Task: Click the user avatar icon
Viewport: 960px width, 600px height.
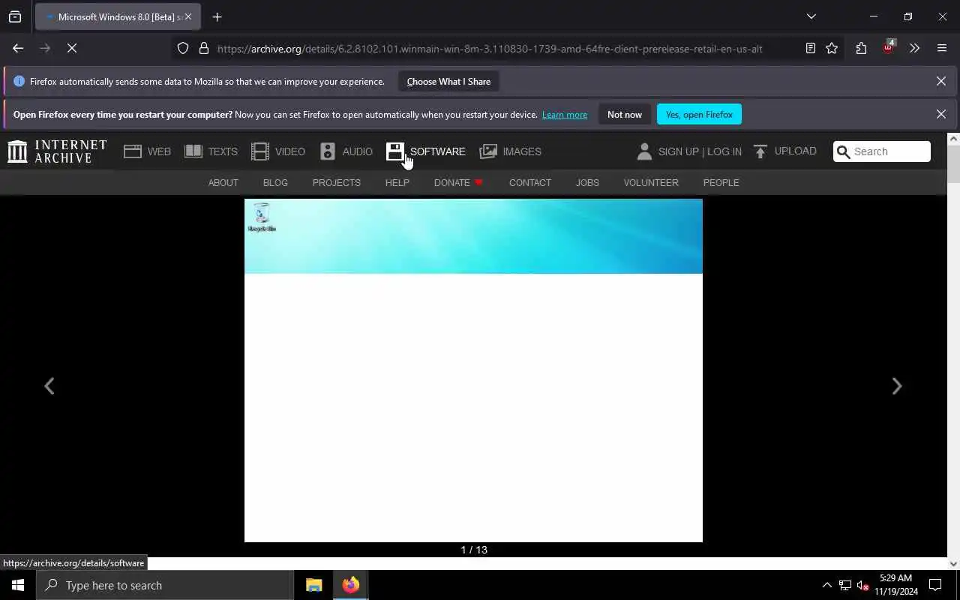Action: 644,151
